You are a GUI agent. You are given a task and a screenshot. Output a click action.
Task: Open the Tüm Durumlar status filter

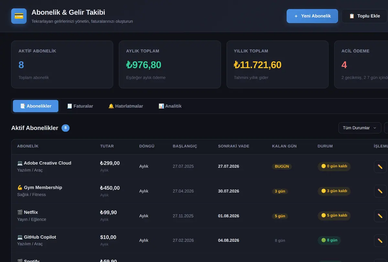[x=360, y=128]
